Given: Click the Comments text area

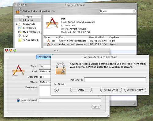Looking at the screenshot, I should point(45,91).
